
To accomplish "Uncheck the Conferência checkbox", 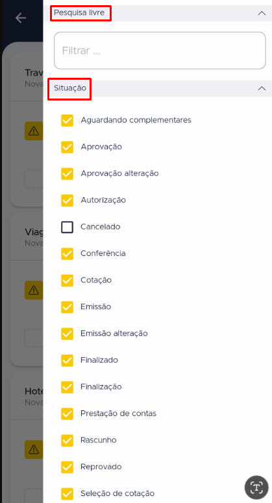I will pyautogui.click(x=67, y=253).
